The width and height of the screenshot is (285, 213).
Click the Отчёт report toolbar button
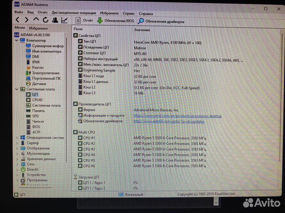pos(84,20)
